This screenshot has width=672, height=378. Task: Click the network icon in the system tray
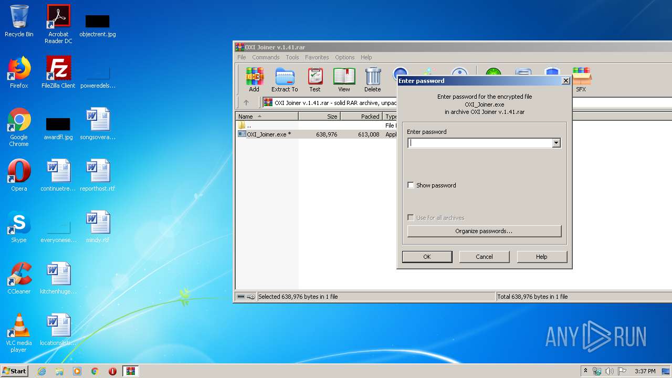point(597,371)
